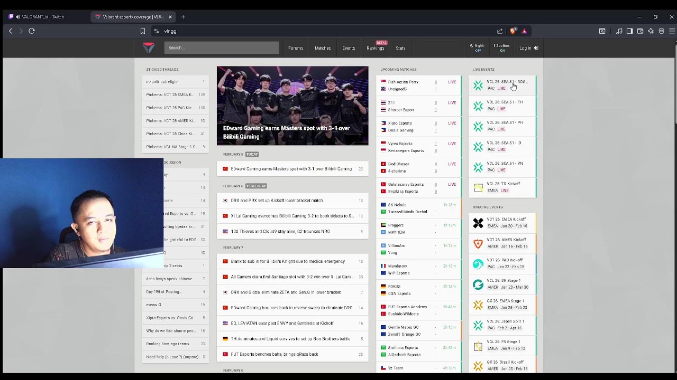This screenshot has width=677, height=380.
Task: Open the Brave Shields lion icon
Action: tap(513, 31)
